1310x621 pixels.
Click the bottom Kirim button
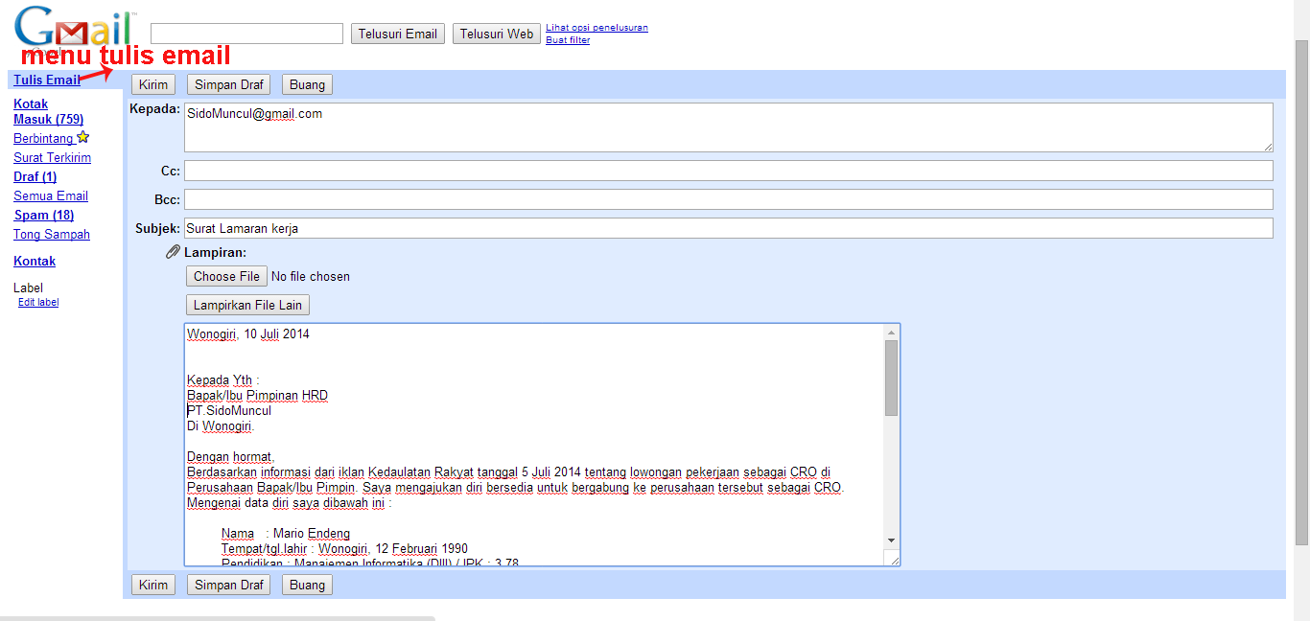(x=153, y=585)
